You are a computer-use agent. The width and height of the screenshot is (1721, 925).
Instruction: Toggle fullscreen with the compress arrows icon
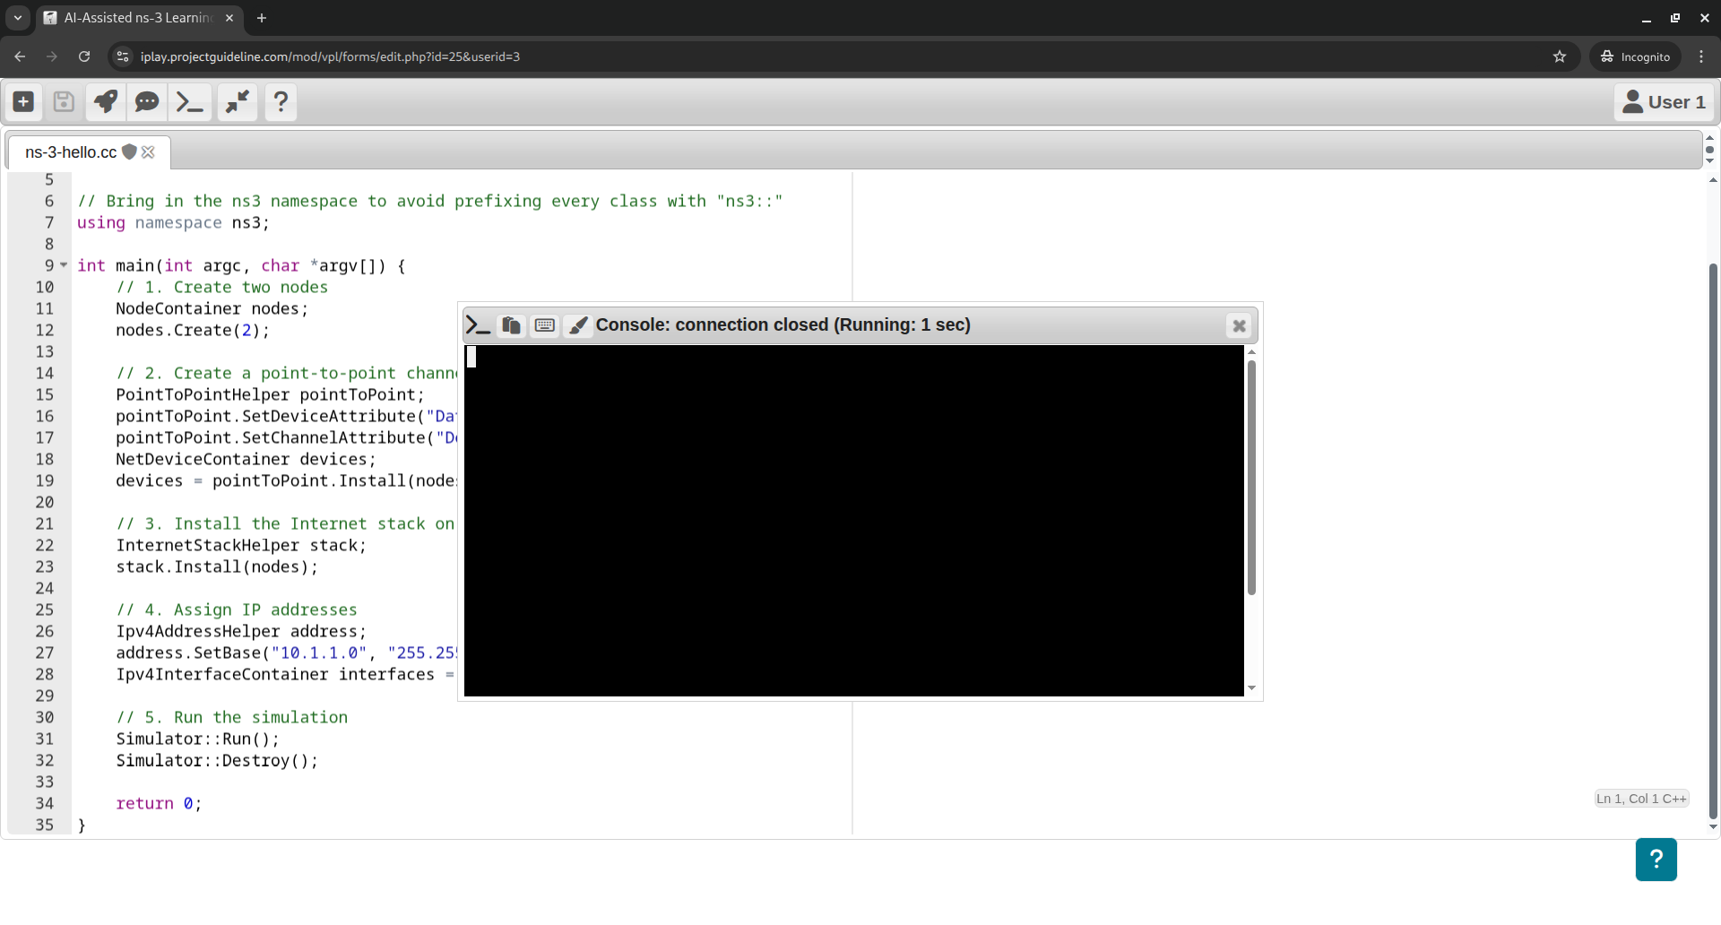point(238,102)
